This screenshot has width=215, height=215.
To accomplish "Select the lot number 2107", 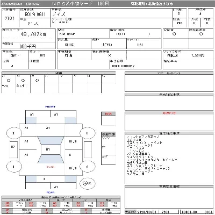I will click(x=9, y=18).
